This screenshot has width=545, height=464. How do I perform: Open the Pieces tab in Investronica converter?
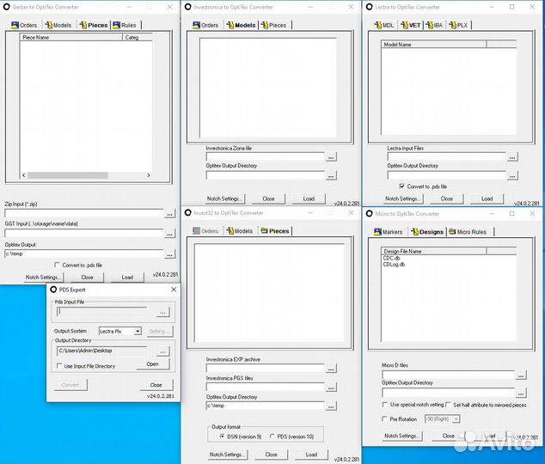(274, 25)
